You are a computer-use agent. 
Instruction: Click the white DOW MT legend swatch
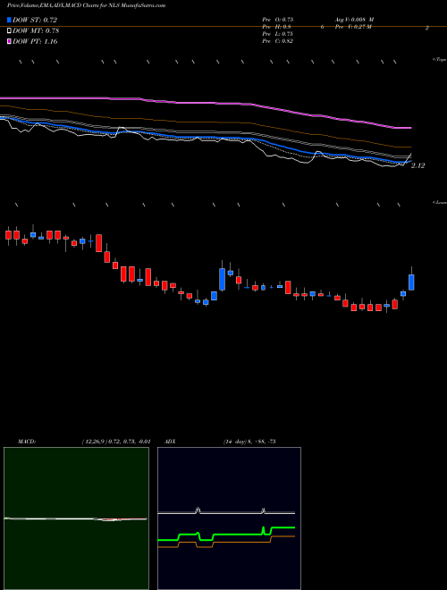click(9, 30)
